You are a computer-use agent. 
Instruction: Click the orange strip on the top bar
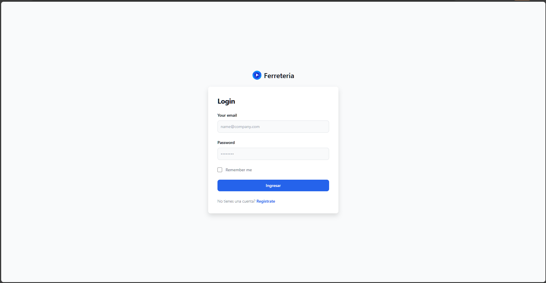(522, 0)
